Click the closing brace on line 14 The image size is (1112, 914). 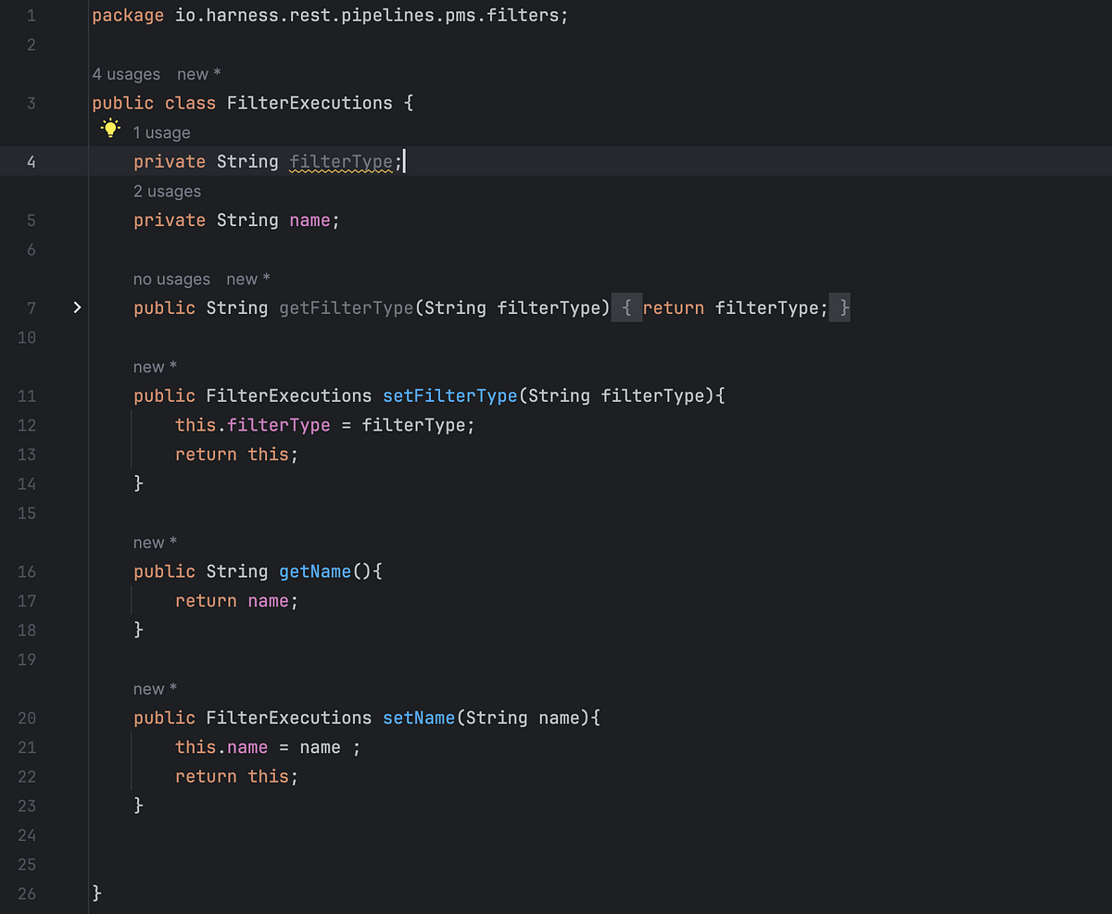coord(139,483)
